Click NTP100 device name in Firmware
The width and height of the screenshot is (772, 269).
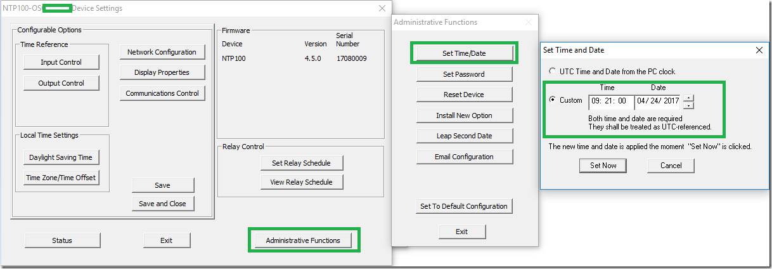click(x=233, y=58)
